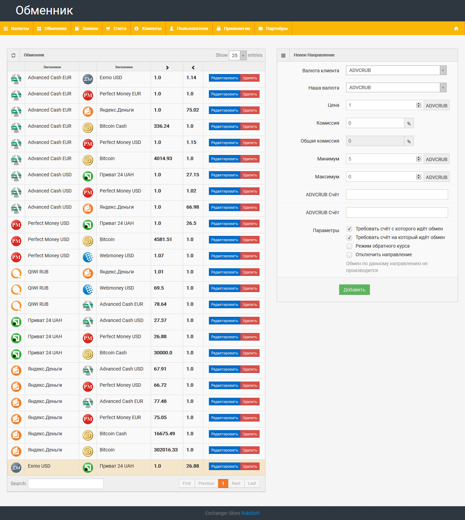Click the right arrow column header
Image resolution: width=465 pixels, height=520 pixels.
167,67
